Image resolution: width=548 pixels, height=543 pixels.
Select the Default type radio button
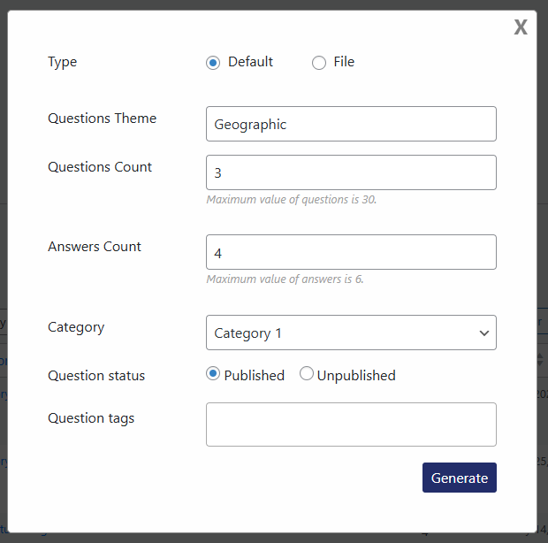pos(213,63)
